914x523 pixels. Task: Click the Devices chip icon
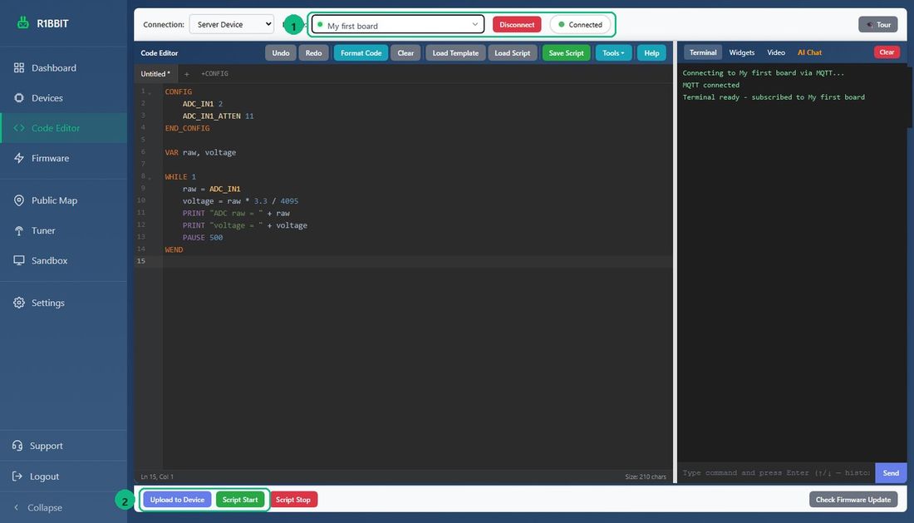18,98
